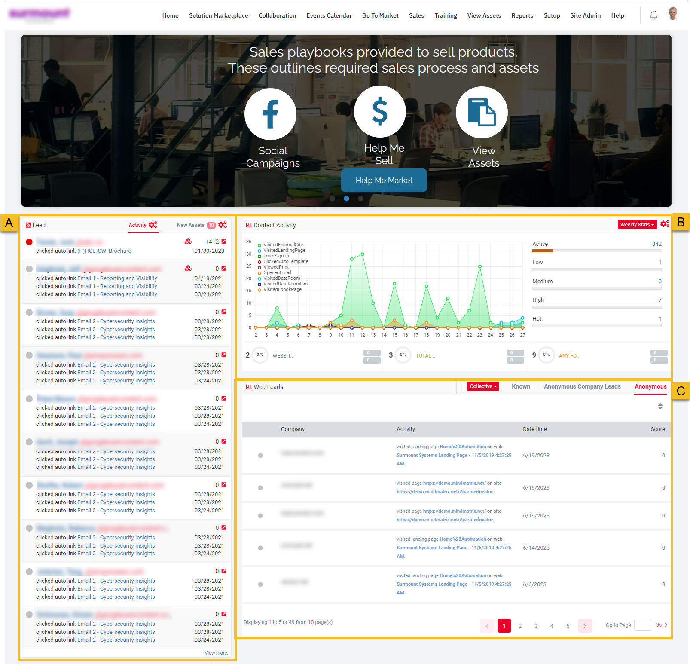Open the Weekly Stats dropdown

click(637, 225)
